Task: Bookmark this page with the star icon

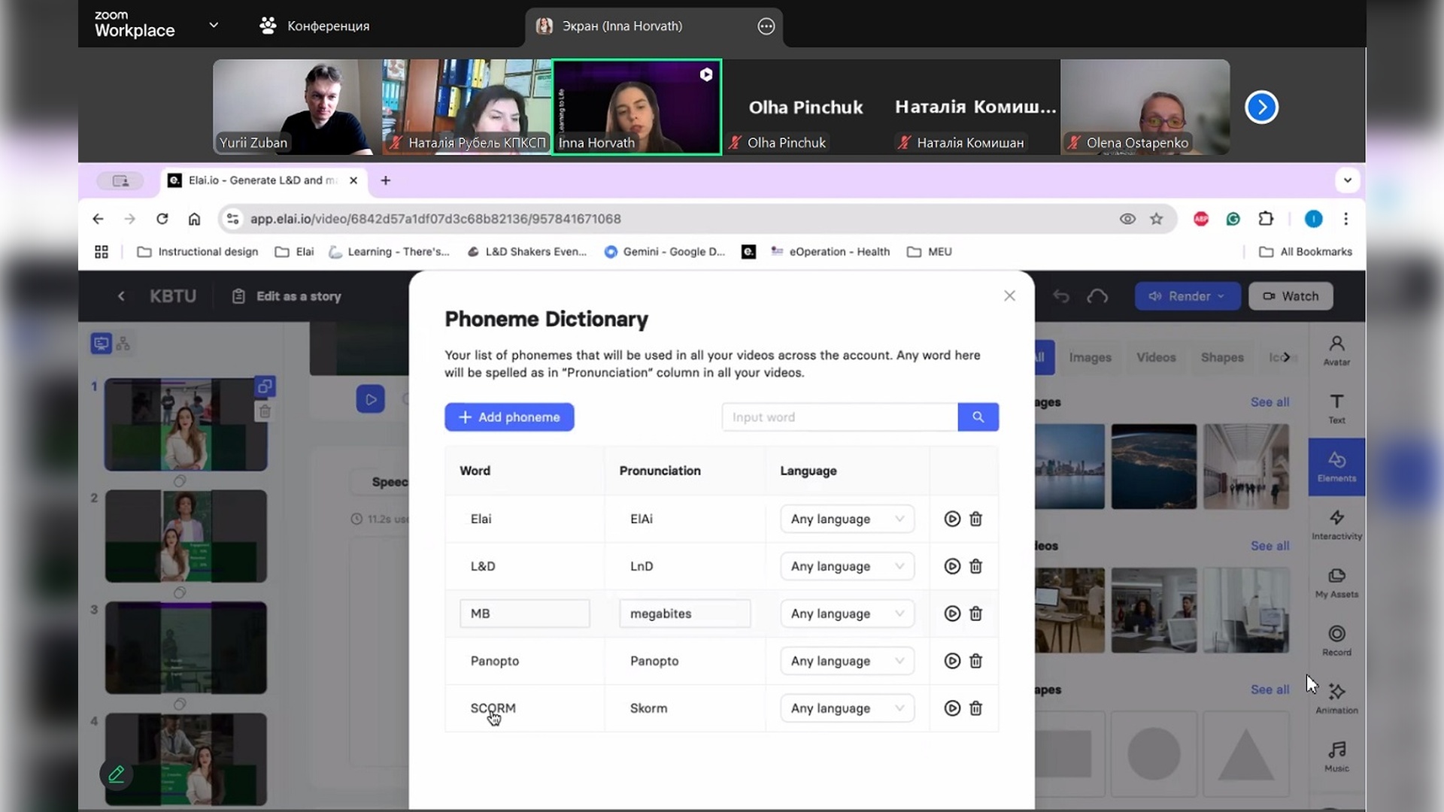Action: (x=1156, y=219)
